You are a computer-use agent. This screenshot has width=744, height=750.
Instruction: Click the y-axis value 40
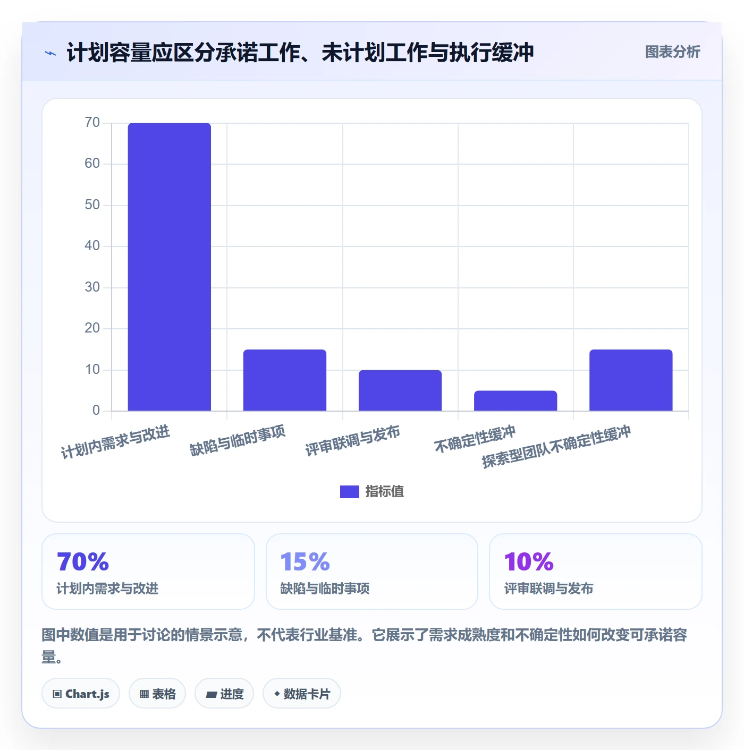coord(92,246)
